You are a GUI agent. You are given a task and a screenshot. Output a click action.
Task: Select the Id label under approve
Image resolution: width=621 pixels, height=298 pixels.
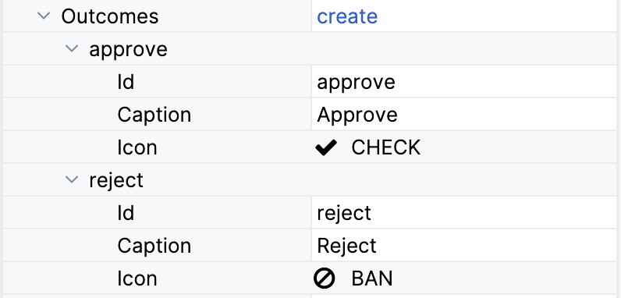tap(126, 82)
